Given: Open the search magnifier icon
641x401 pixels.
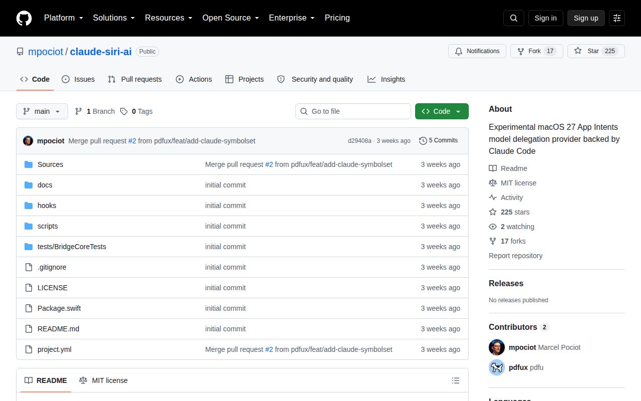Looking at the screenshot, I should pyautogui.click(x=514, y=18).
